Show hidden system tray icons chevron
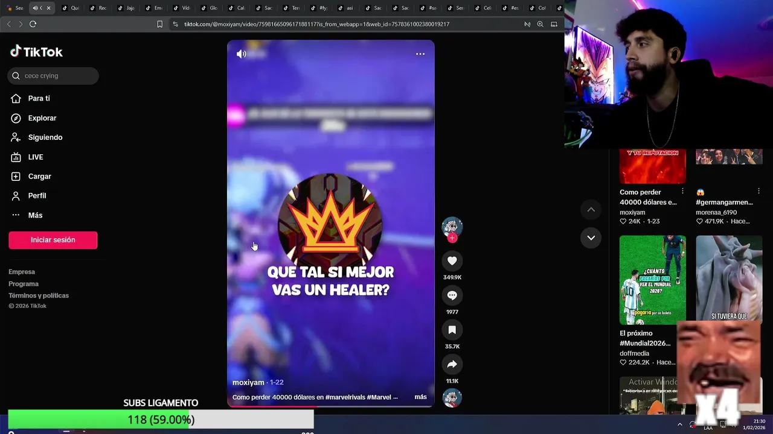 (680, 424)
